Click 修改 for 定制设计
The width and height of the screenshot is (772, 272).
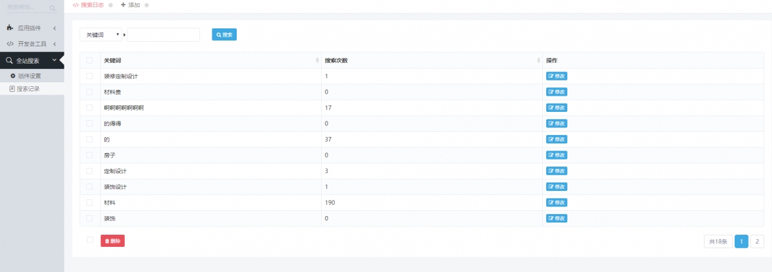coord(556,171)
